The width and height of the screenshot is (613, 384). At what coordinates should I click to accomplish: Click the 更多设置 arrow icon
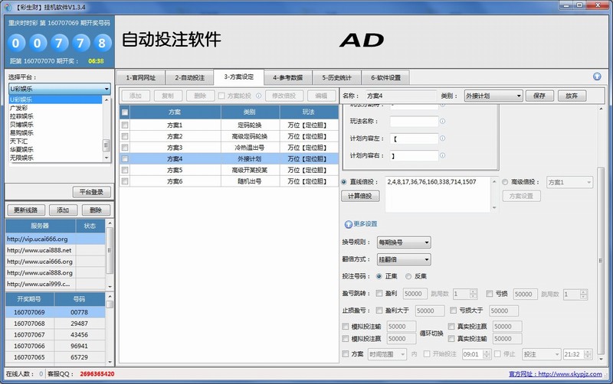(x=349, y=224)
